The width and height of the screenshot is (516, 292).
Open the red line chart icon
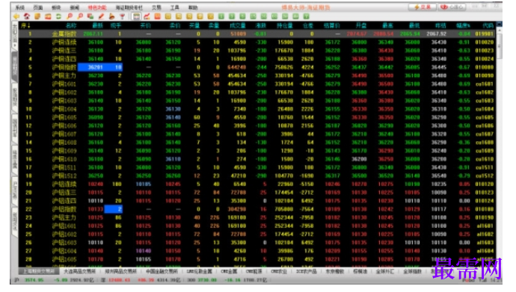[147, 16]
